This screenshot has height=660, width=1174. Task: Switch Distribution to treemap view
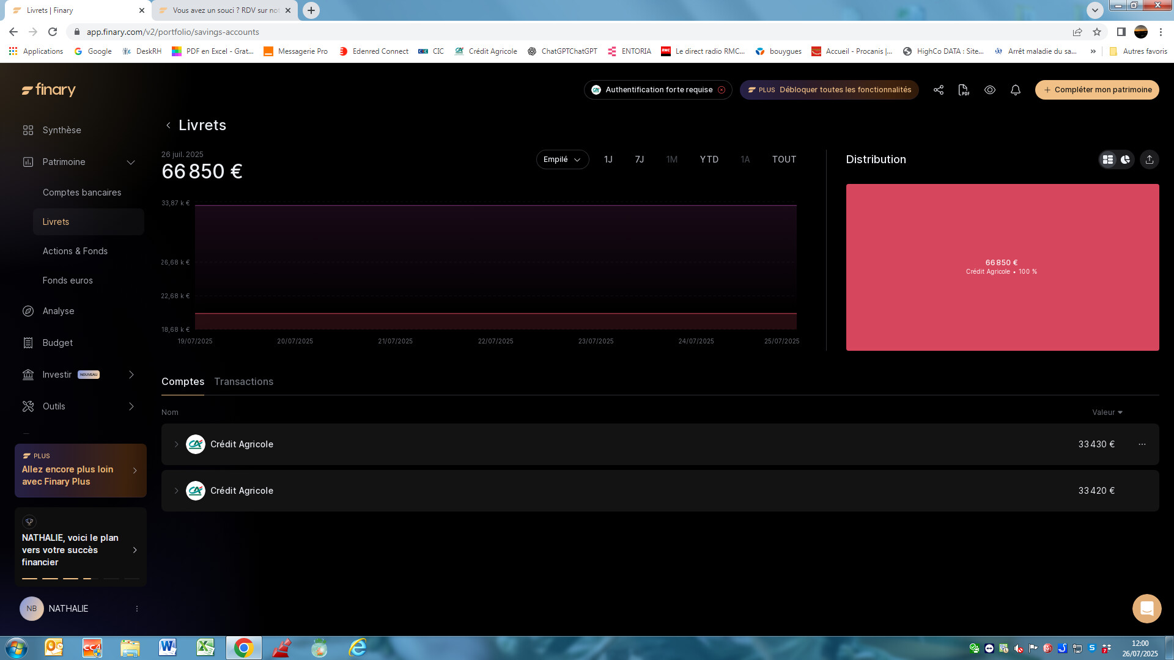point(1107,159)
